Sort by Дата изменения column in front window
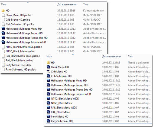 coord(112,56)
